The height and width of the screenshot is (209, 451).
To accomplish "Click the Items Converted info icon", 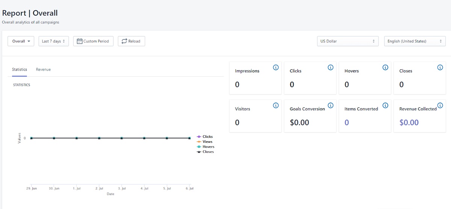I will [385, 105].
